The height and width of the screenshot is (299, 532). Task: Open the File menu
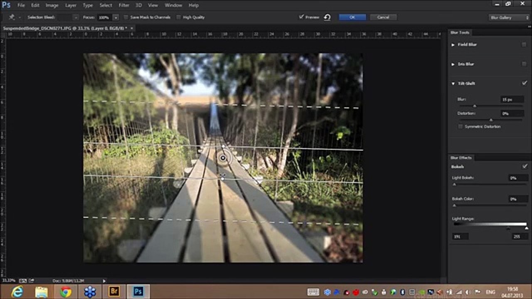(x=21, y=5)
